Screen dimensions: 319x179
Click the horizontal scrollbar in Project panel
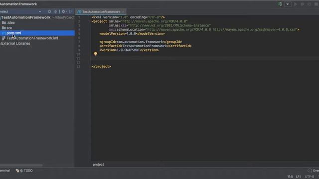pyautogui.click(x=21, y=166)
